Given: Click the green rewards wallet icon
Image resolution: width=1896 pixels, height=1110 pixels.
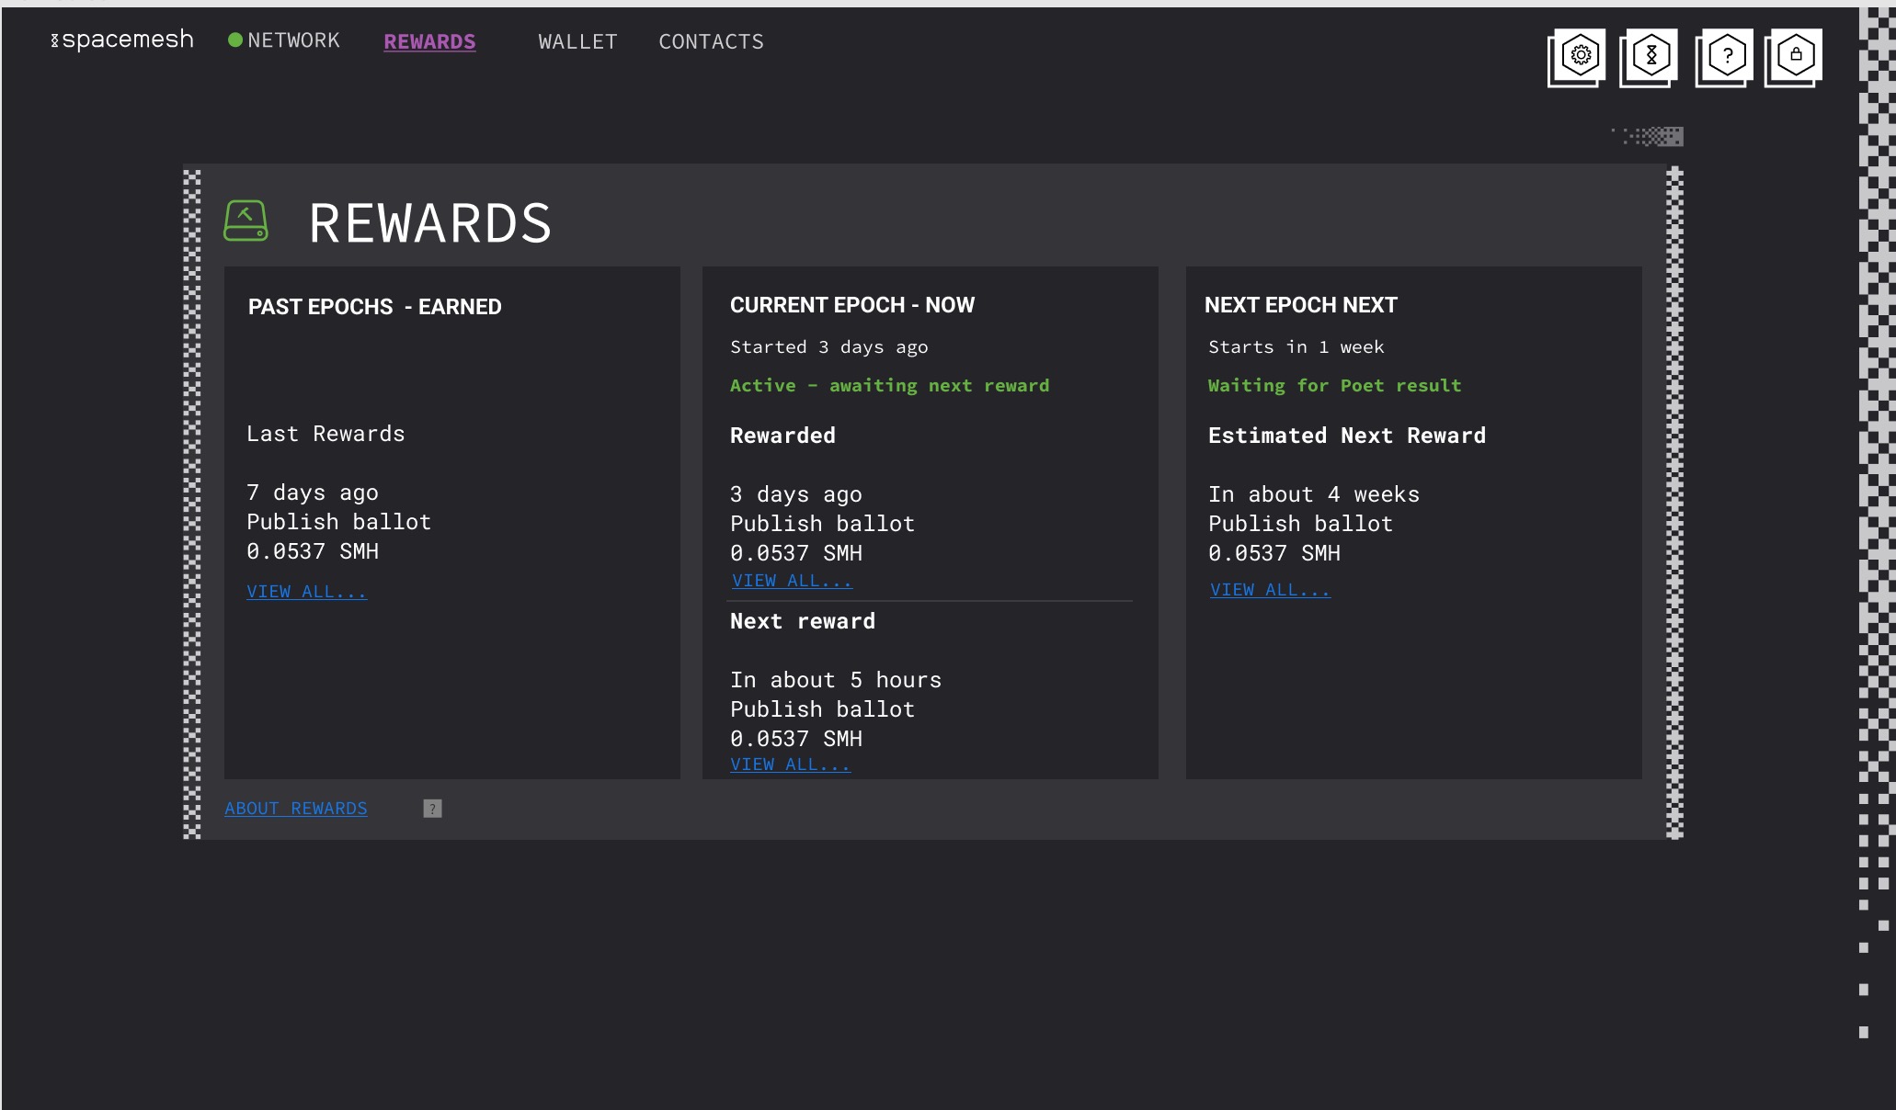Looking at the screenshot, I should coord(245,221).
